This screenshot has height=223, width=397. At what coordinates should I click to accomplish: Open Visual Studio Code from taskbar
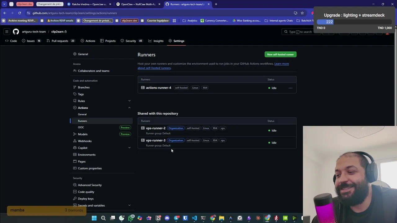point(194,218)
